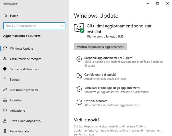Click the Aggiornamento e sicurezza section heading
This screenshot has height=136, width=172.
click(x=22, y=36)
